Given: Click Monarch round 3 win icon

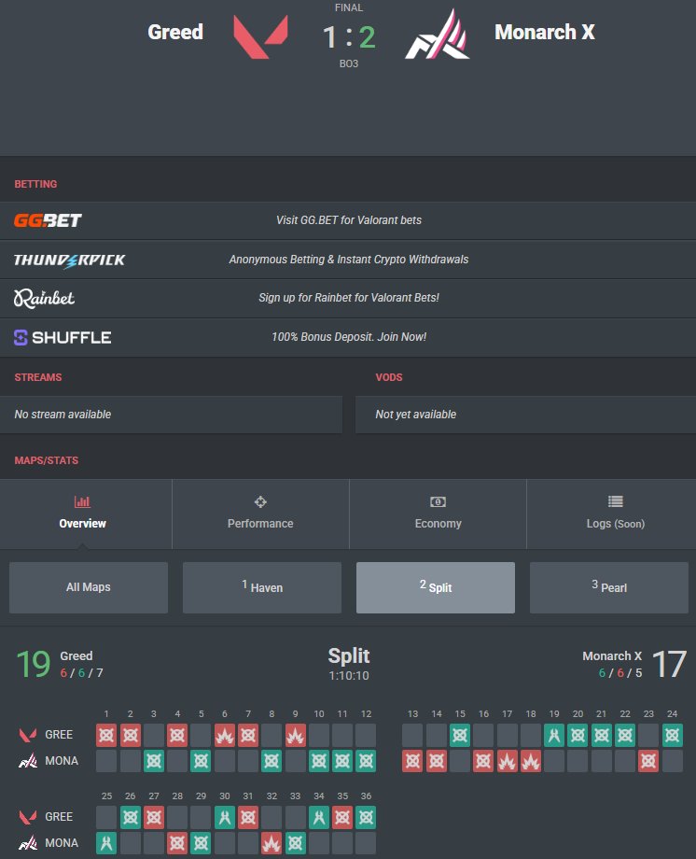Looking at the screenshot, I should [154, 761].
